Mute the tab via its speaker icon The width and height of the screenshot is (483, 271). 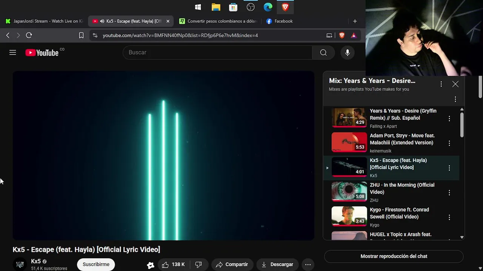102,21
